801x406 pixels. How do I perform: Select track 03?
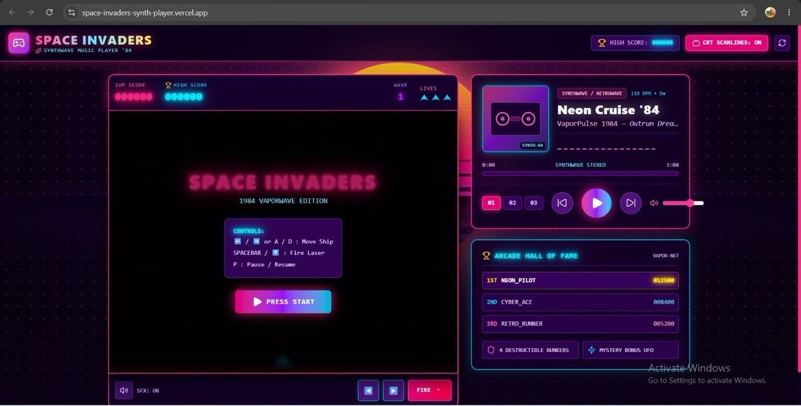click(x=534, y=203)
